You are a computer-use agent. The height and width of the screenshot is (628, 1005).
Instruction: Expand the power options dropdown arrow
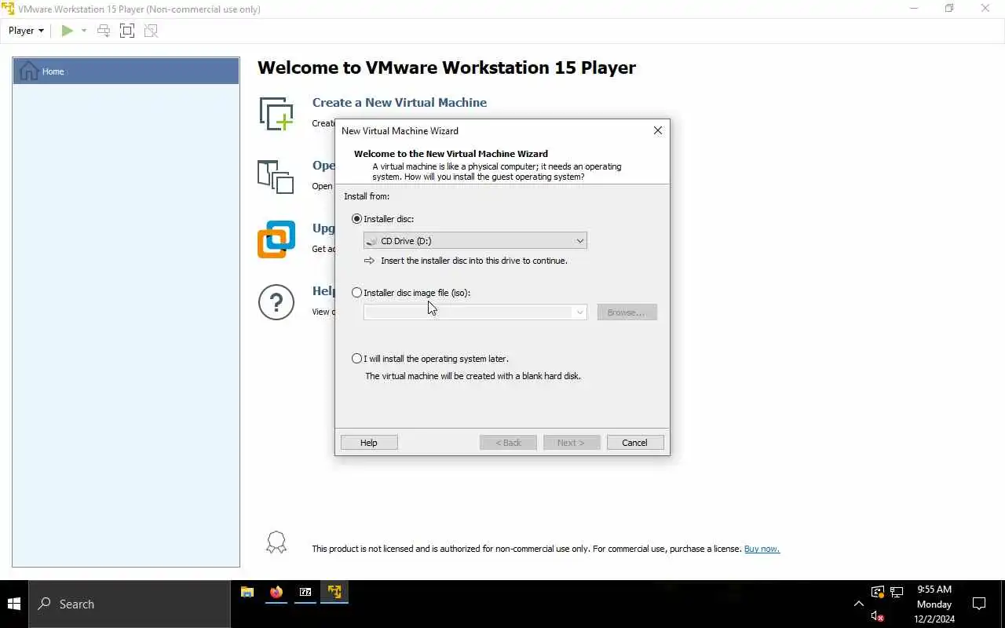click(84, 31)
